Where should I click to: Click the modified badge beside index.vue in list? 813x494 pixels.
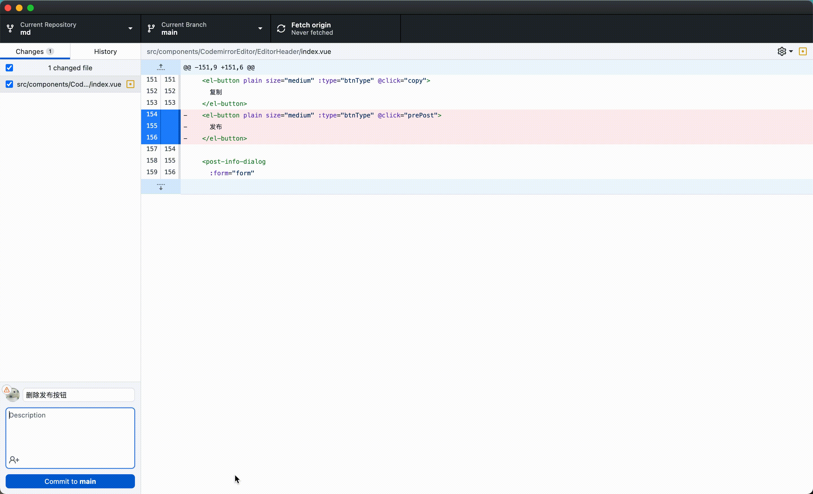130,84
